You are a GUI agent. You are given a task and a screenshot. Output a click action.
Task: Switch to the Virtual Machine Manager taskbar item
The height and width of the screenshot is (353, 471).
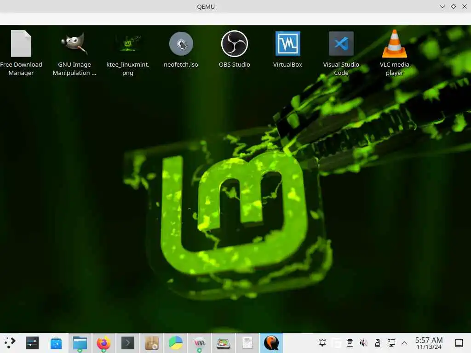[200, 343]
